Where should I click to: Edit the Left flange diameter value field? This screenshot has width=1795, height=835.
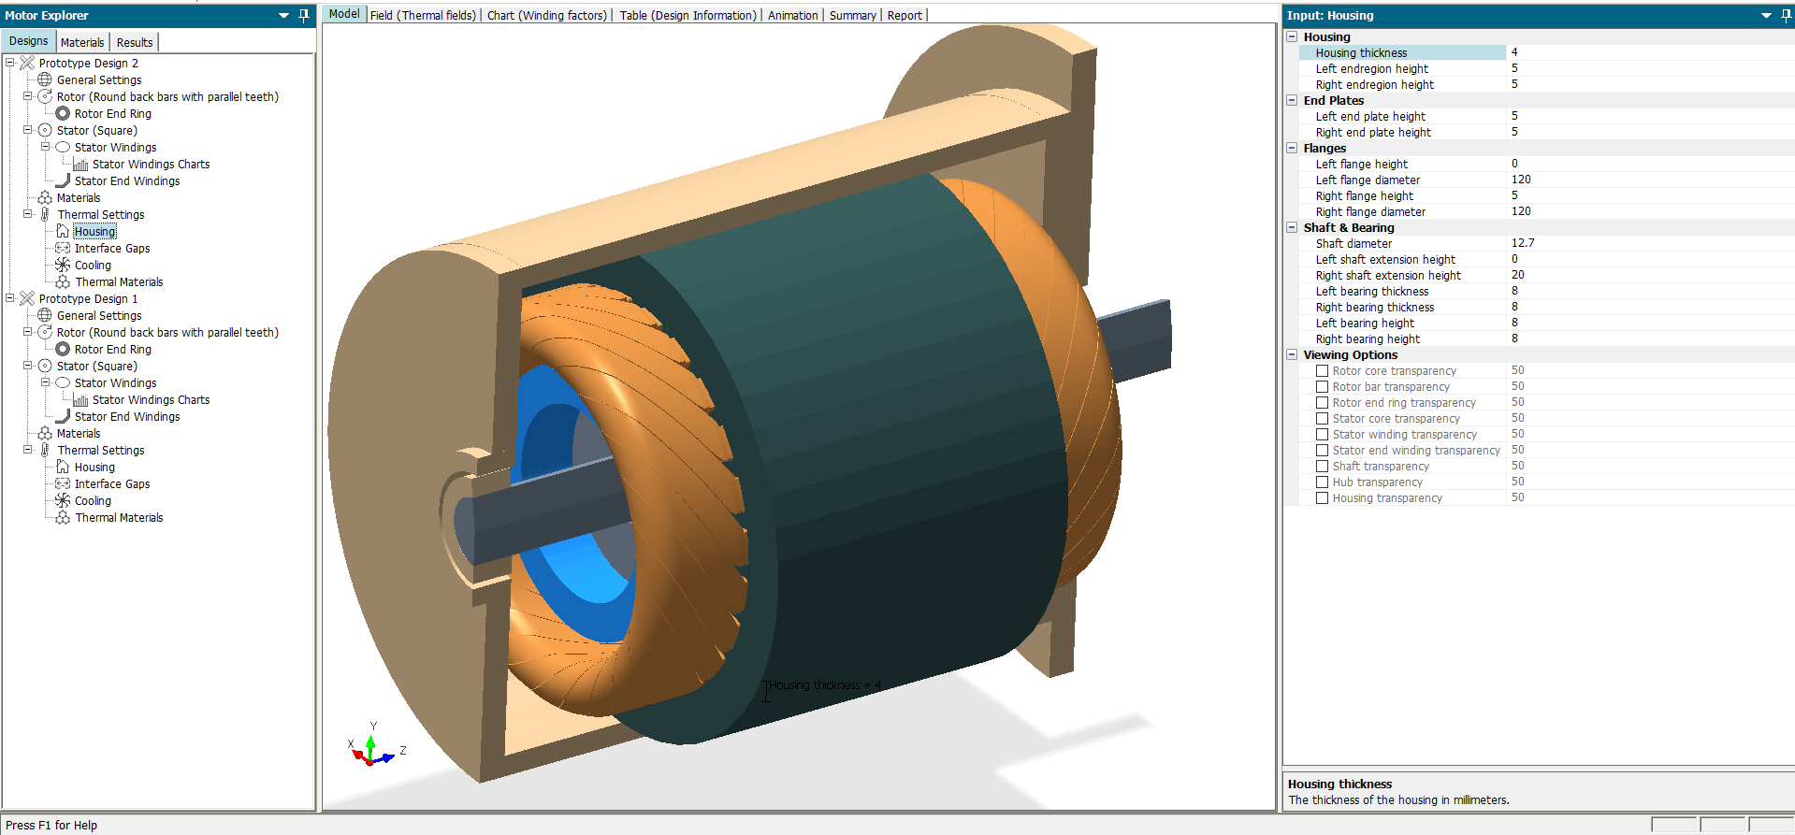coord(1650,180)
